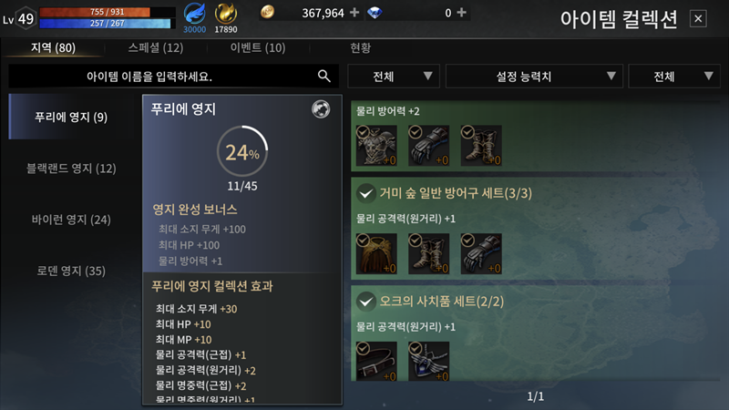Screen dimensions: 729x410
Task: Tap the golden flame icon showing 17890
Action: pos(225,14)
